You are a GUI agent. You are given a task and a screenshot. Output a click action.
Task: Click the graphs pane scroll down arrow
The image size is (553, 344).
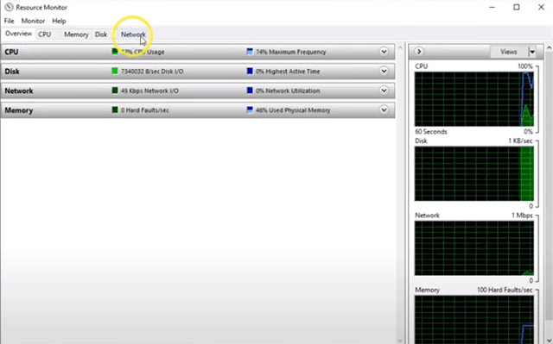[x=550, y=341]
